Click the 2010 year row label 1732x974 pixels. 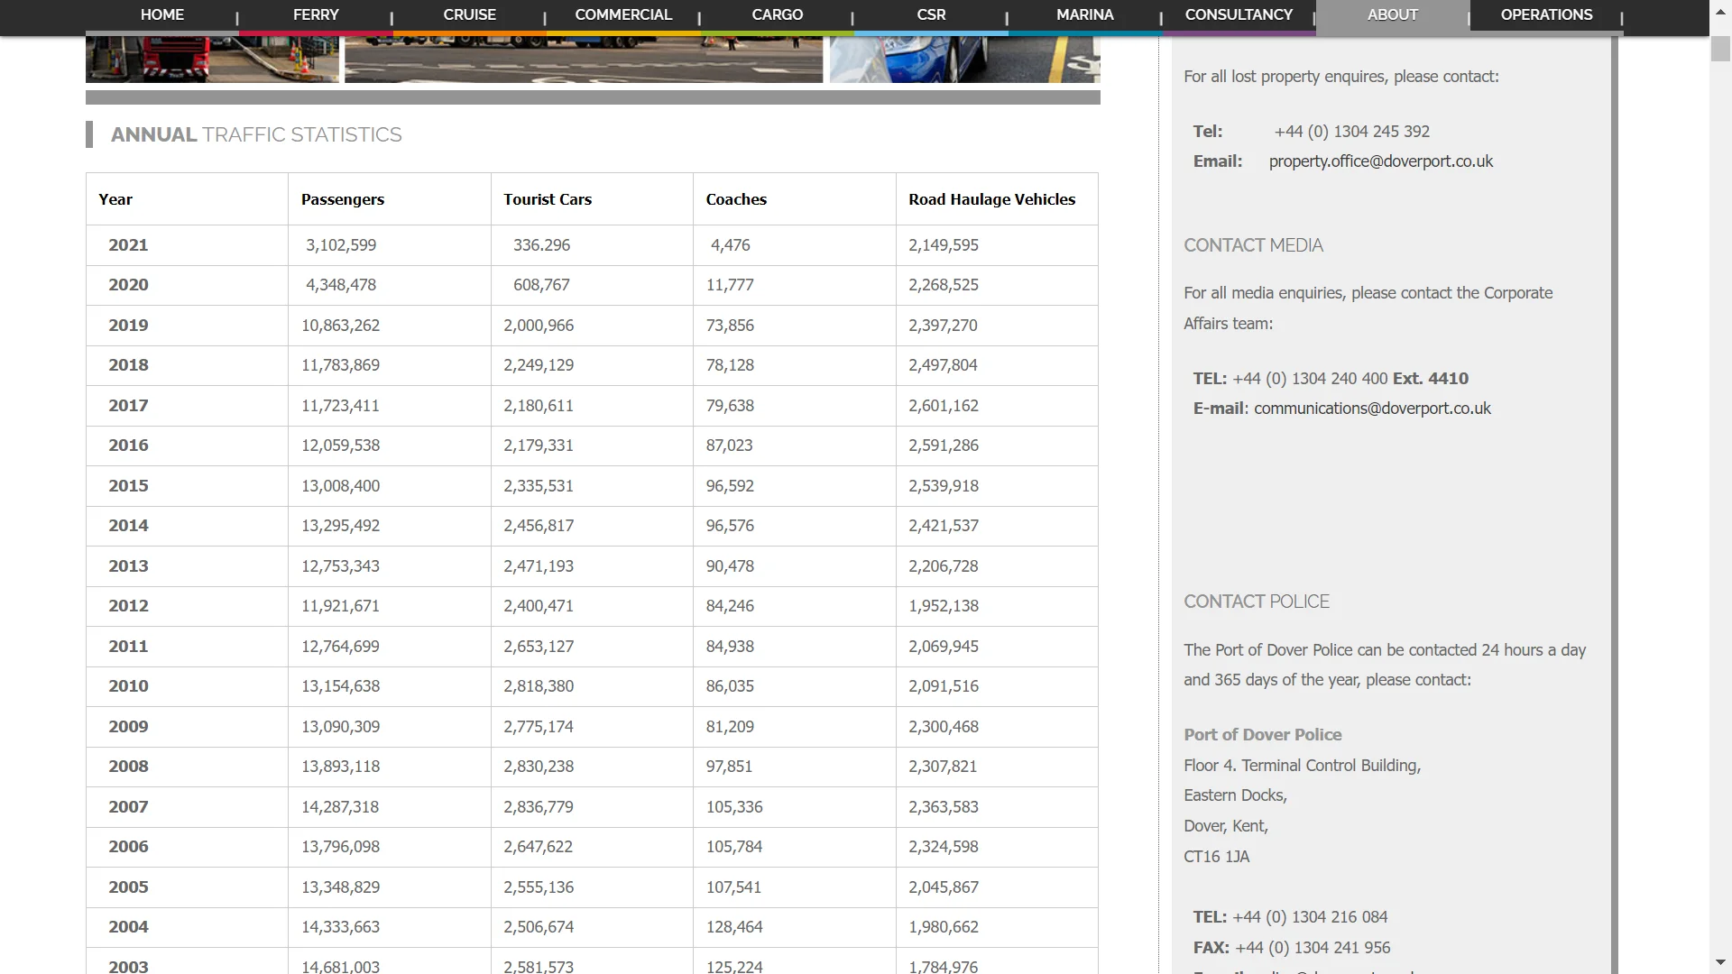128,686
